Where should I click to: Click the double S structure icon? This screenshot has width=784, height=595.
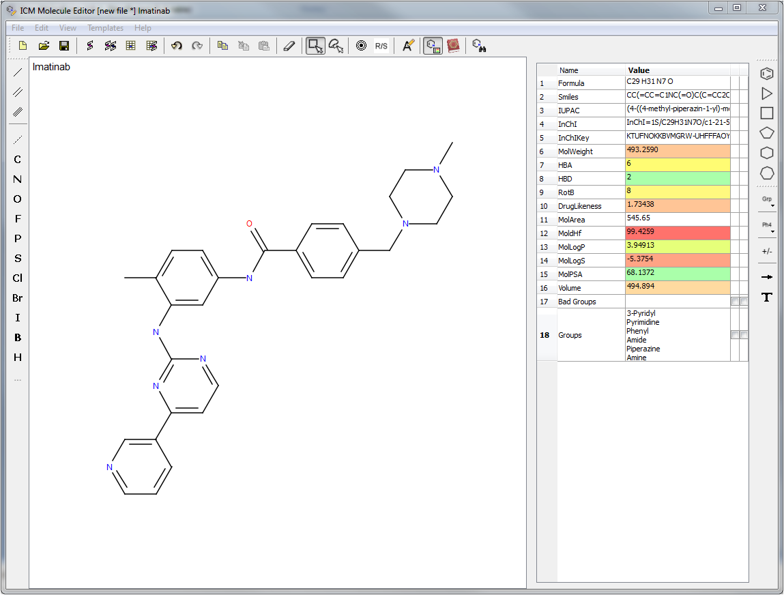(111, 46)
